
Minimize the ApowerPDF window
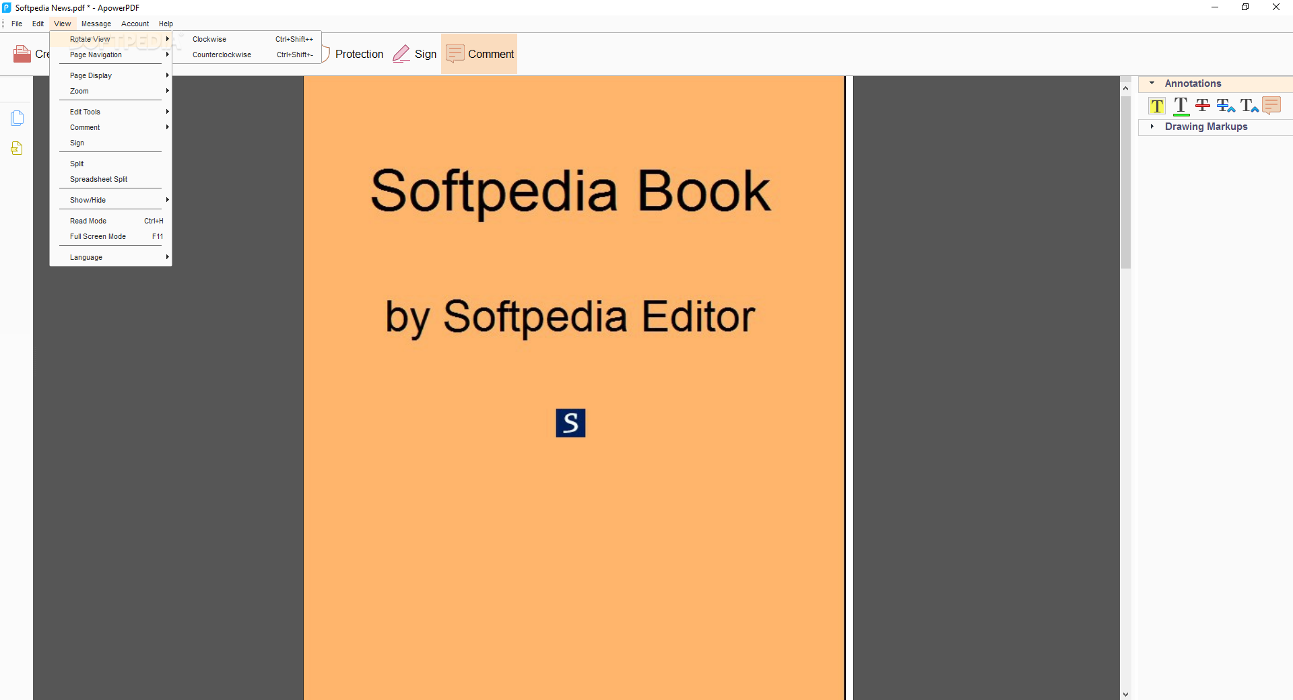(x=1215, y=7)
